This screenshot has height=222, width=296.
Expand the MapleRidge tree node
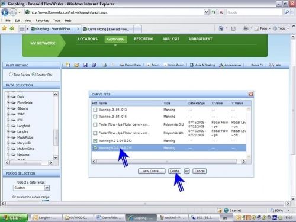coord(8,137)
